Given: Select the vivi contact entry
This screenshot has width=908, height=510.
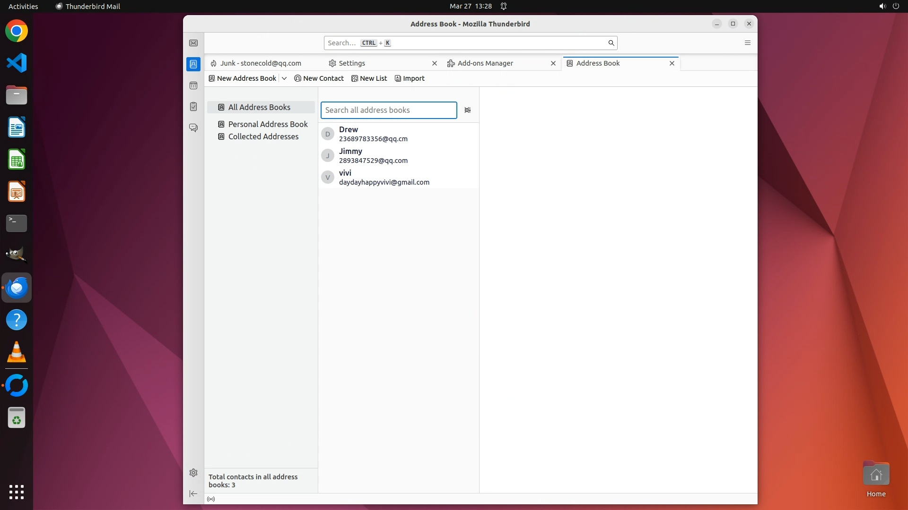Looking at the screenshot, I should click(384, 178).
